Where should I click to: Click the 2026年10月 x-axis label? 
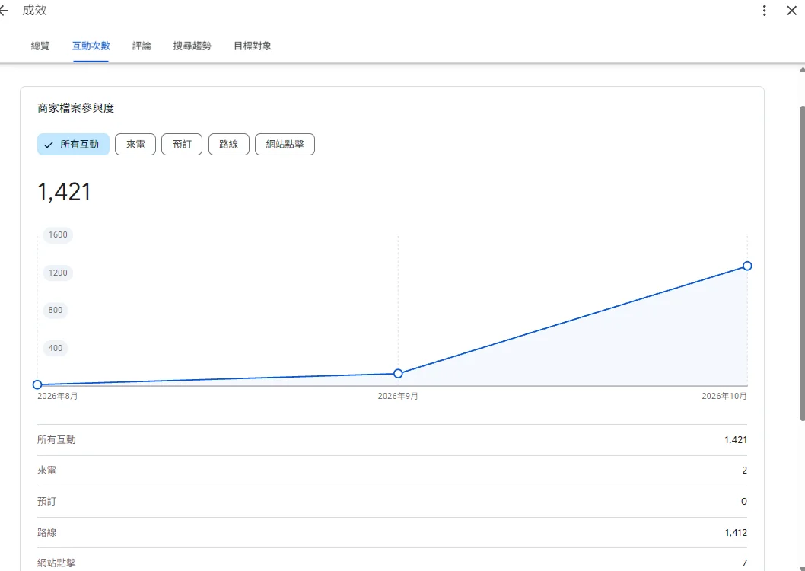coord(724,396)
